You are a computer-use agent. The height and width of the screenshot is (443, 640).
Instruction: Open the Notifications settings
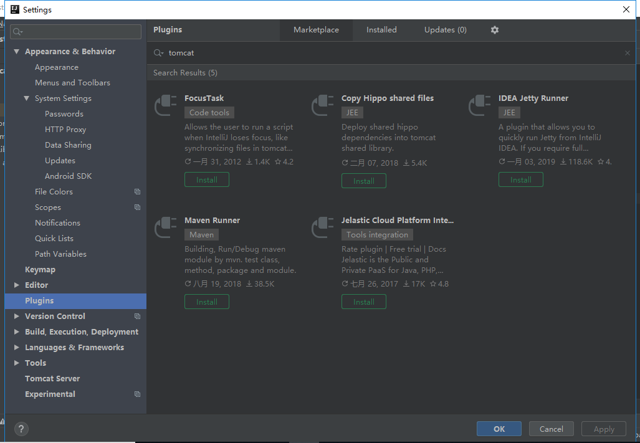pos(57,222)
